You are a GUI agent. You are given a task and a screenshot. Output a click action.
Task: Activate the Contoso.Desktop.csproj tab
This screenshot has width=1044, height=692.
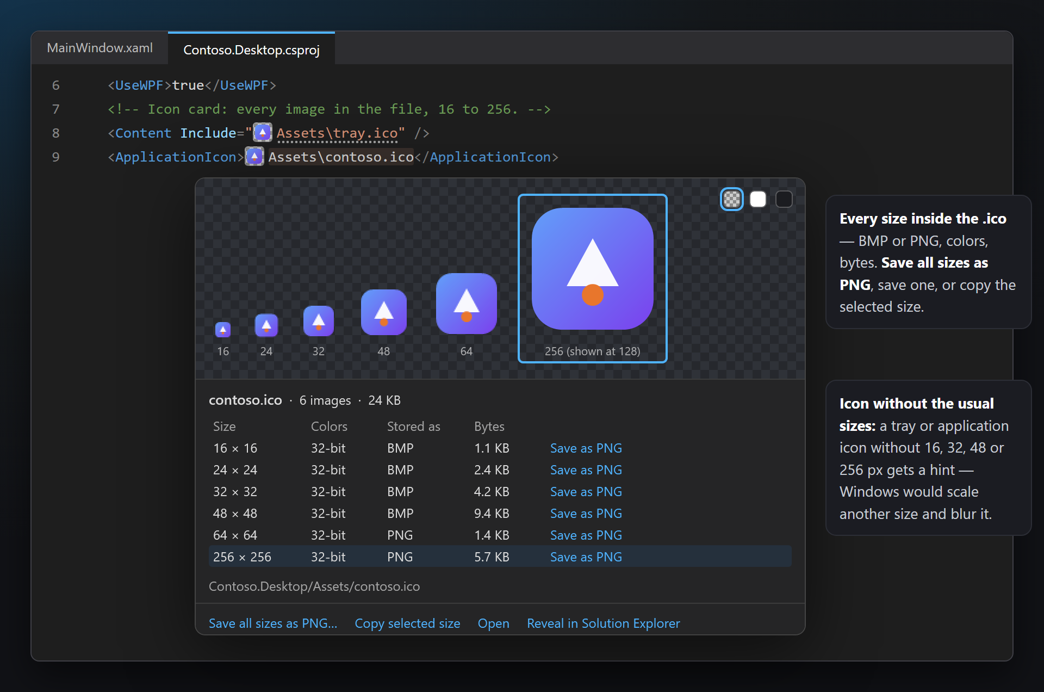pyautogui.click(x=251, y=50)
